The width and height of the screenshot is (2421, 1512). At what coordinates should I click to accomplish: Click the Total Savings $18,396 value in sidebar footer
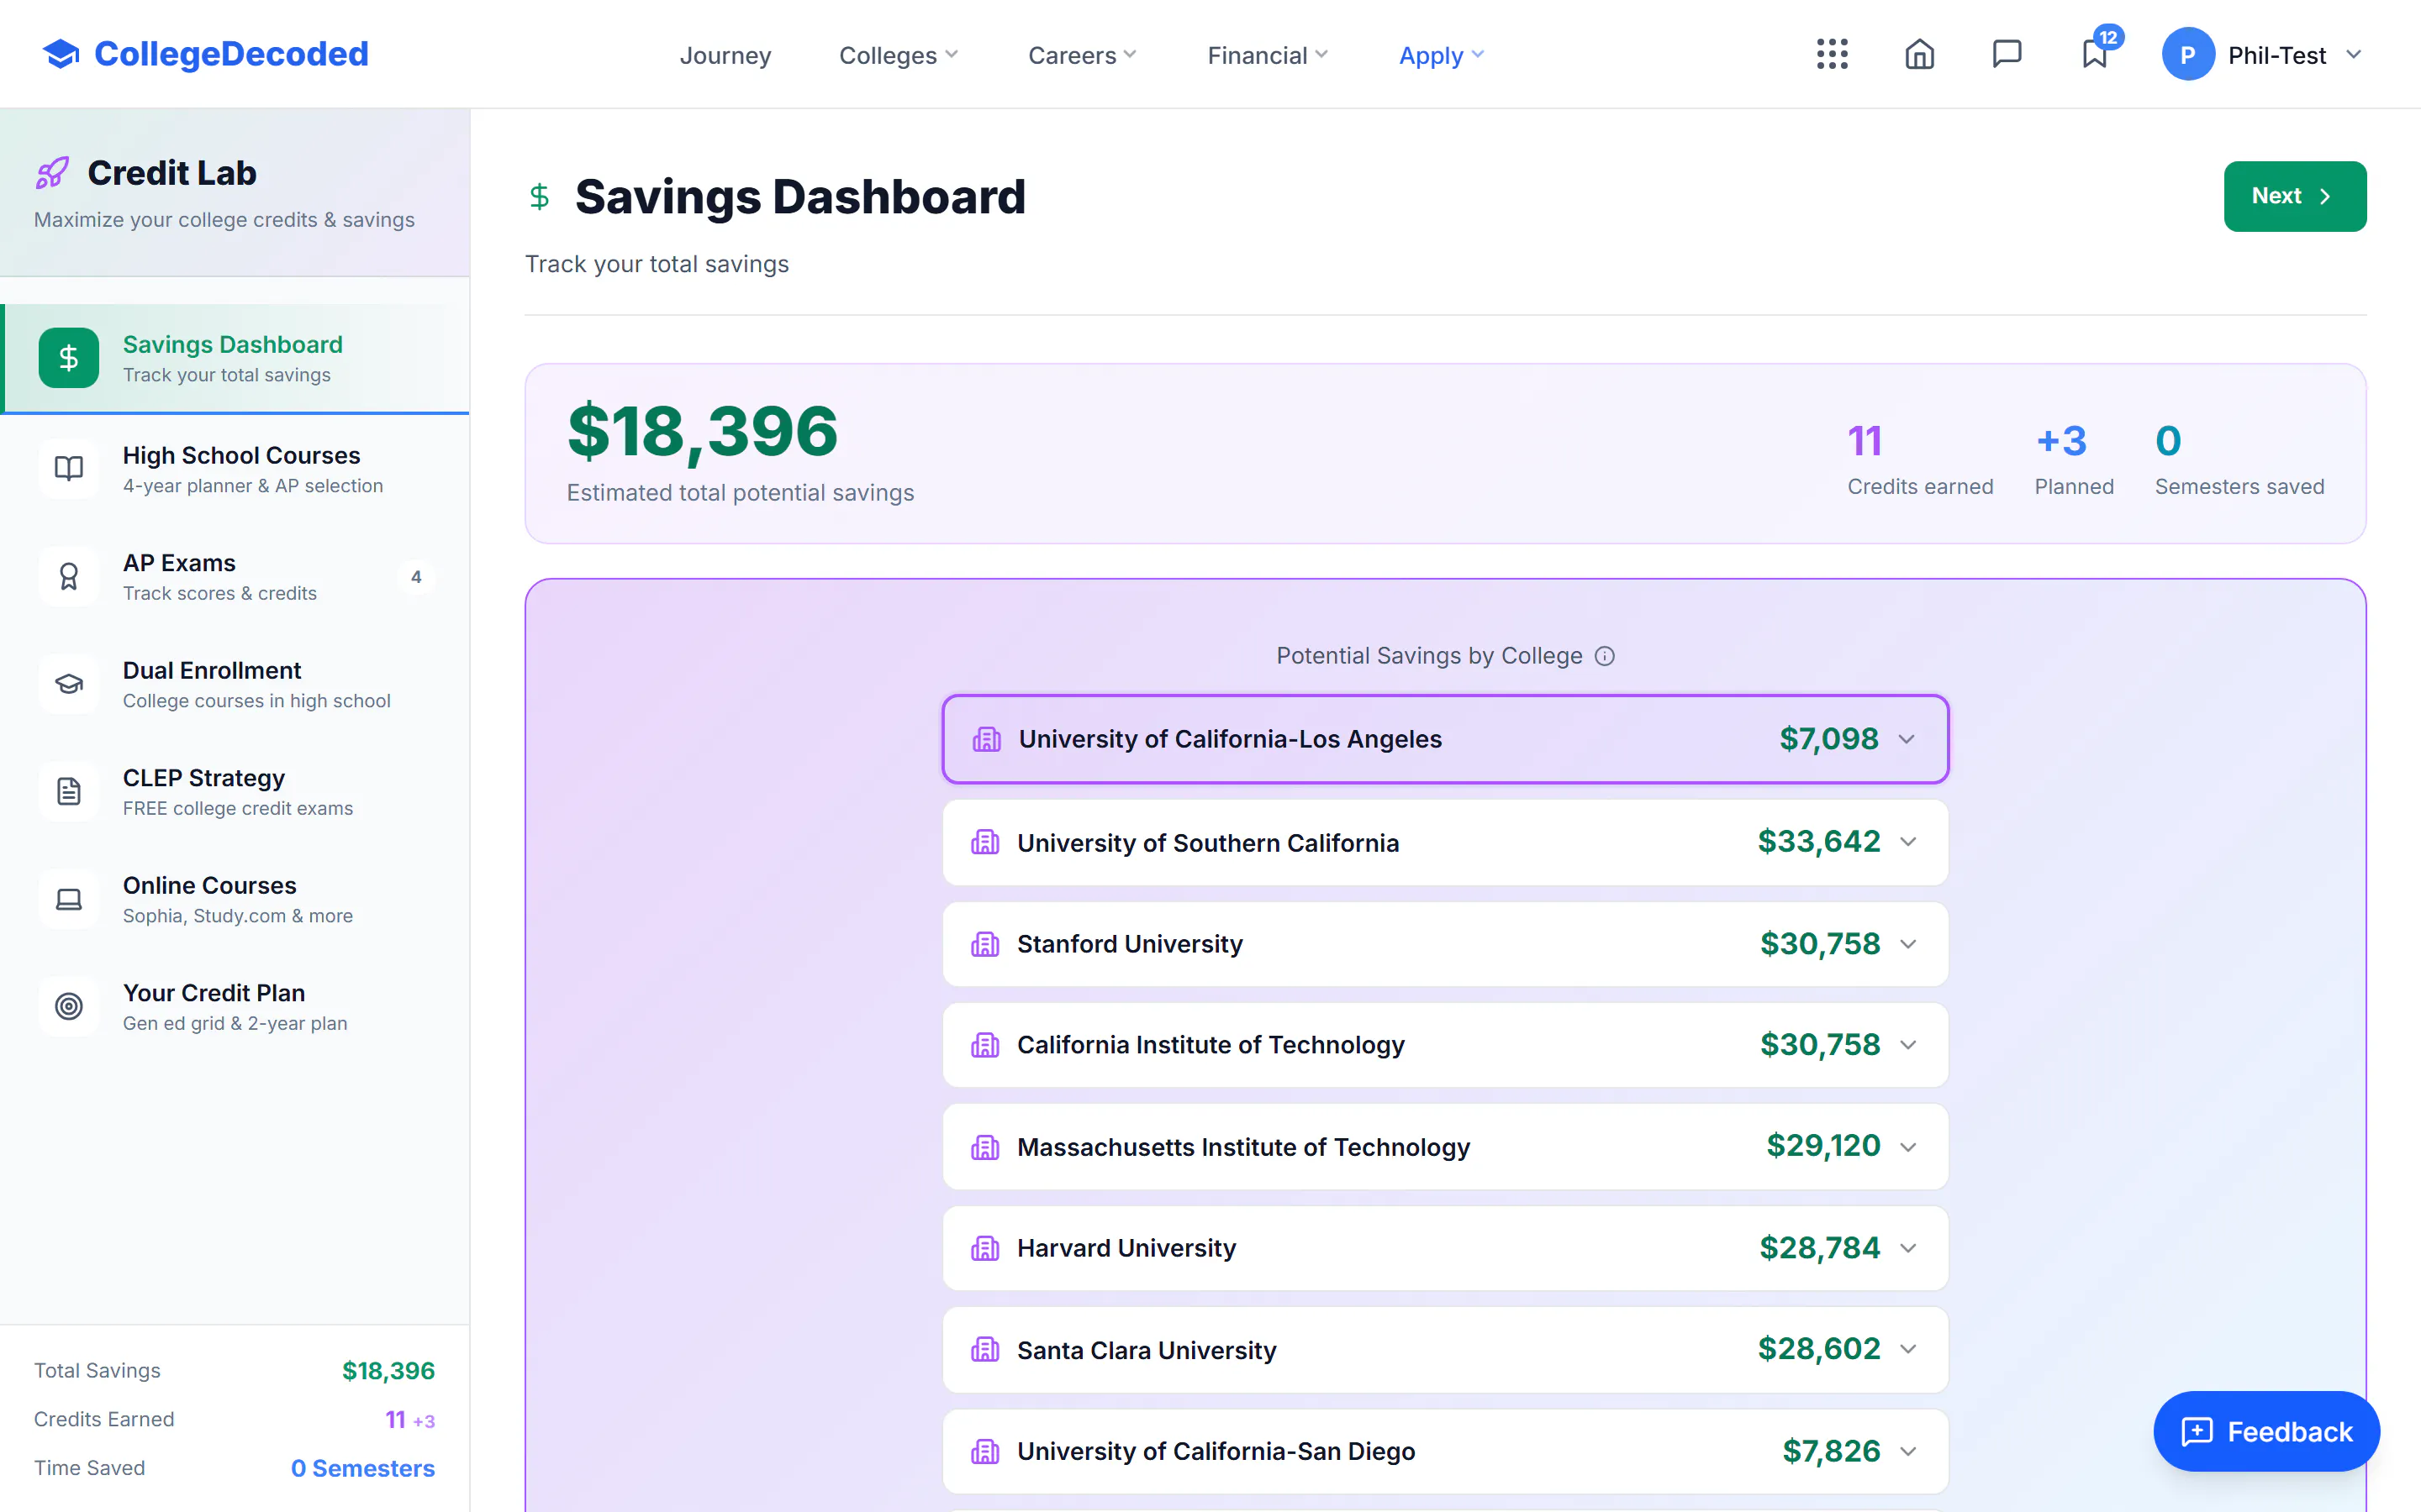[x=388, y=1371]
